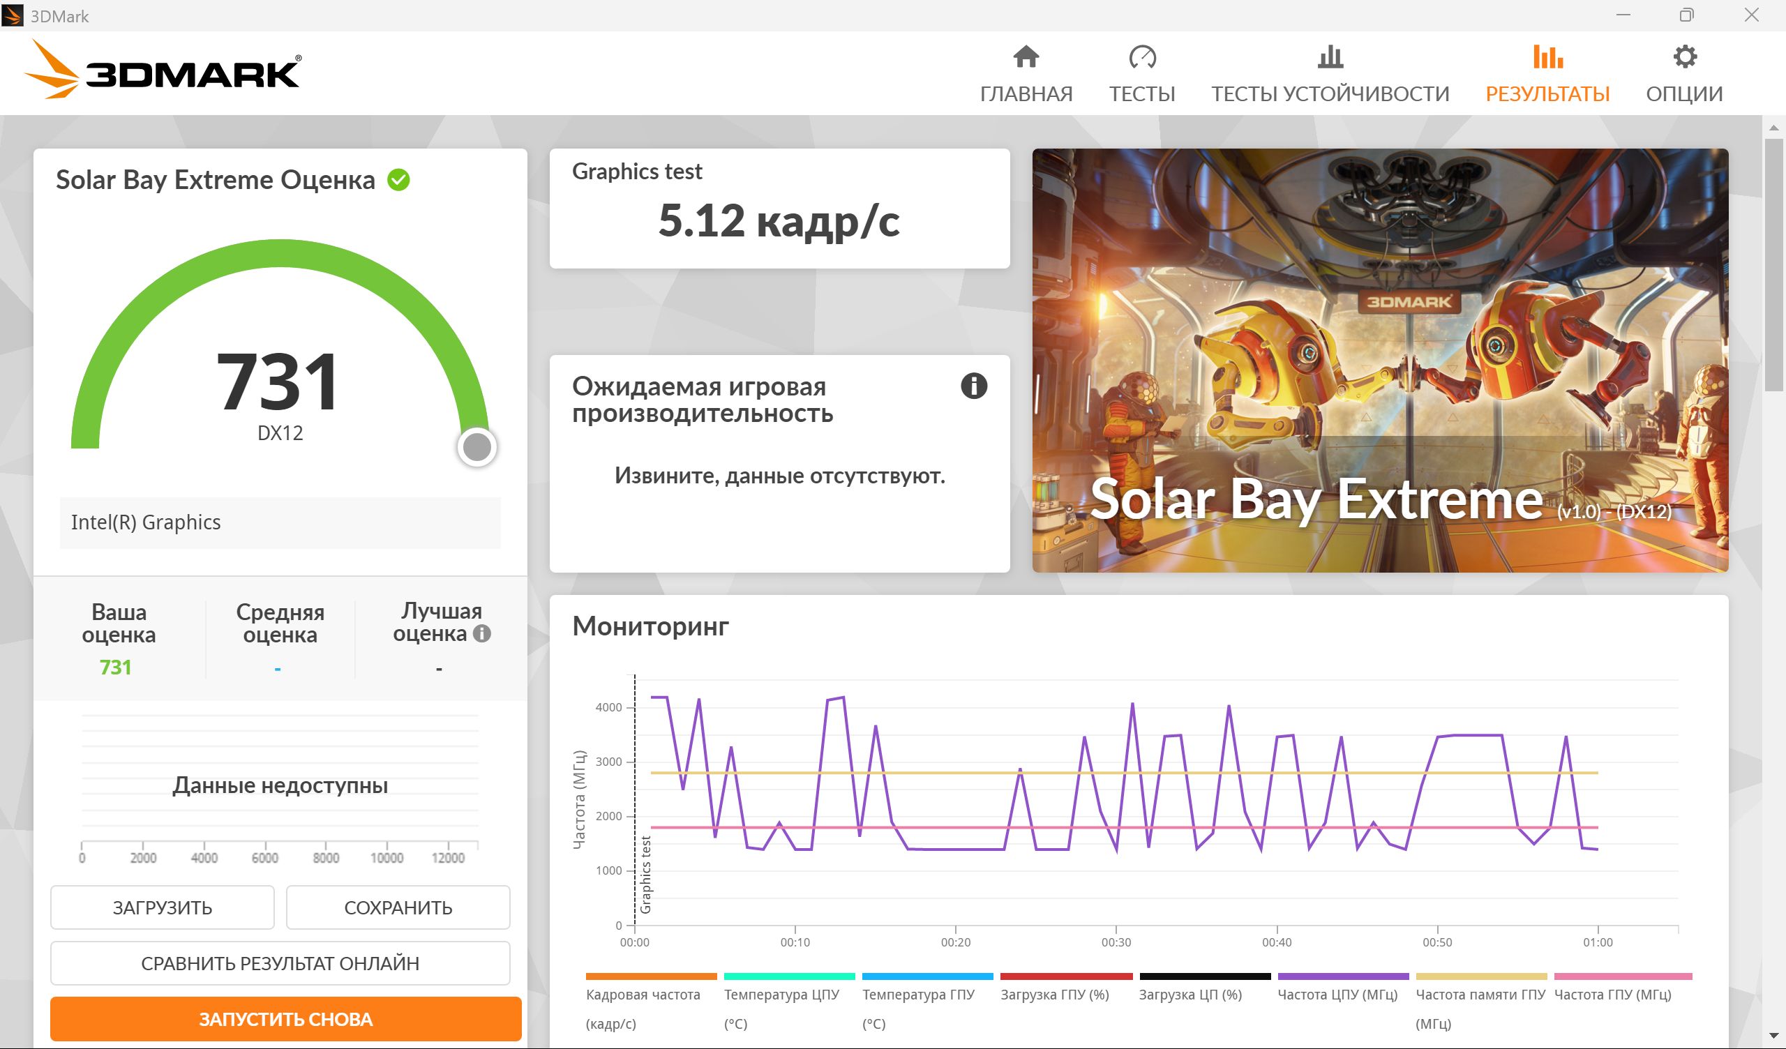This screenshot has height=1049, width=1786.
Task: Toggle the Температура ГПУ blue legend swatch
Action: [x=928, y=976]
